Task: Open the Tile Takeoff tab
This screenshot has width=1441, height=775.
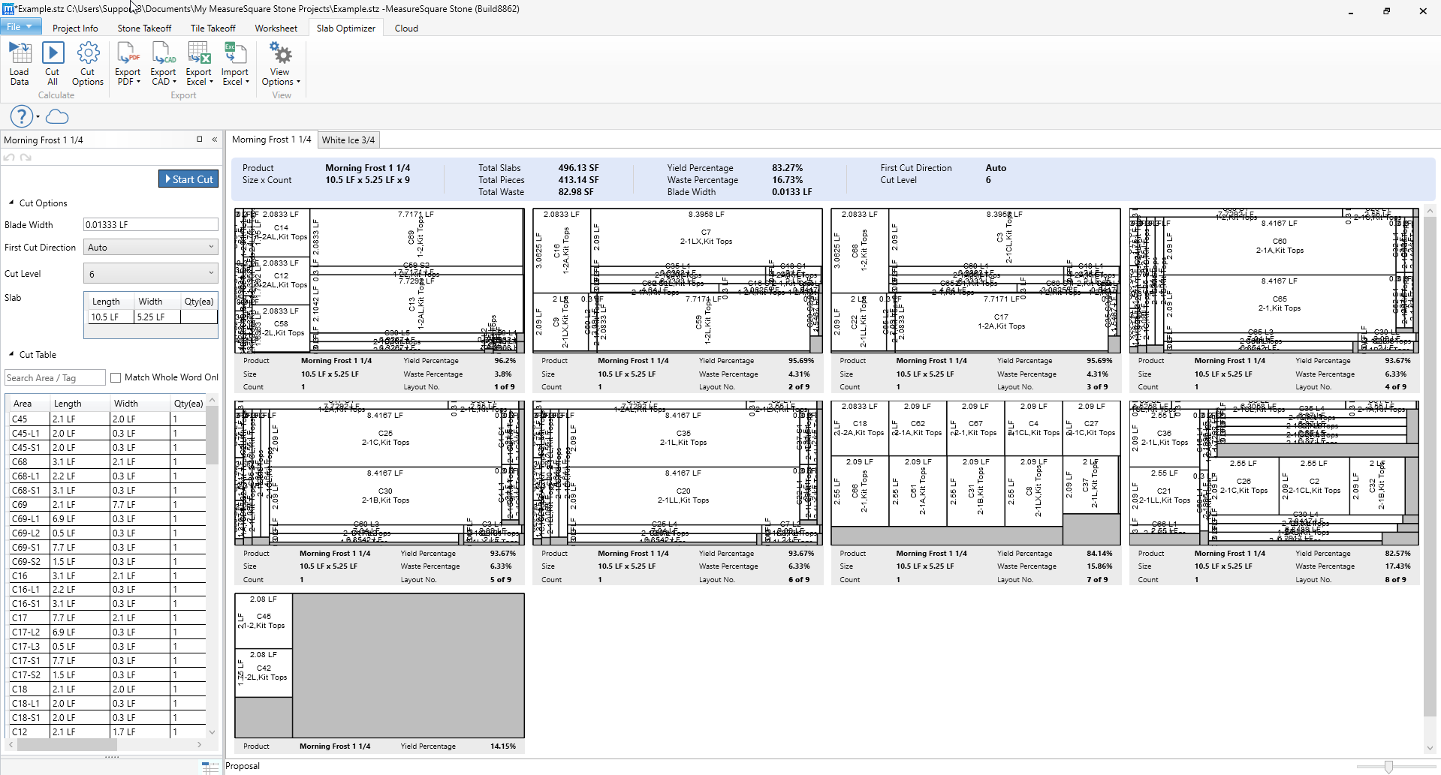Action: [x=213, y=29]
